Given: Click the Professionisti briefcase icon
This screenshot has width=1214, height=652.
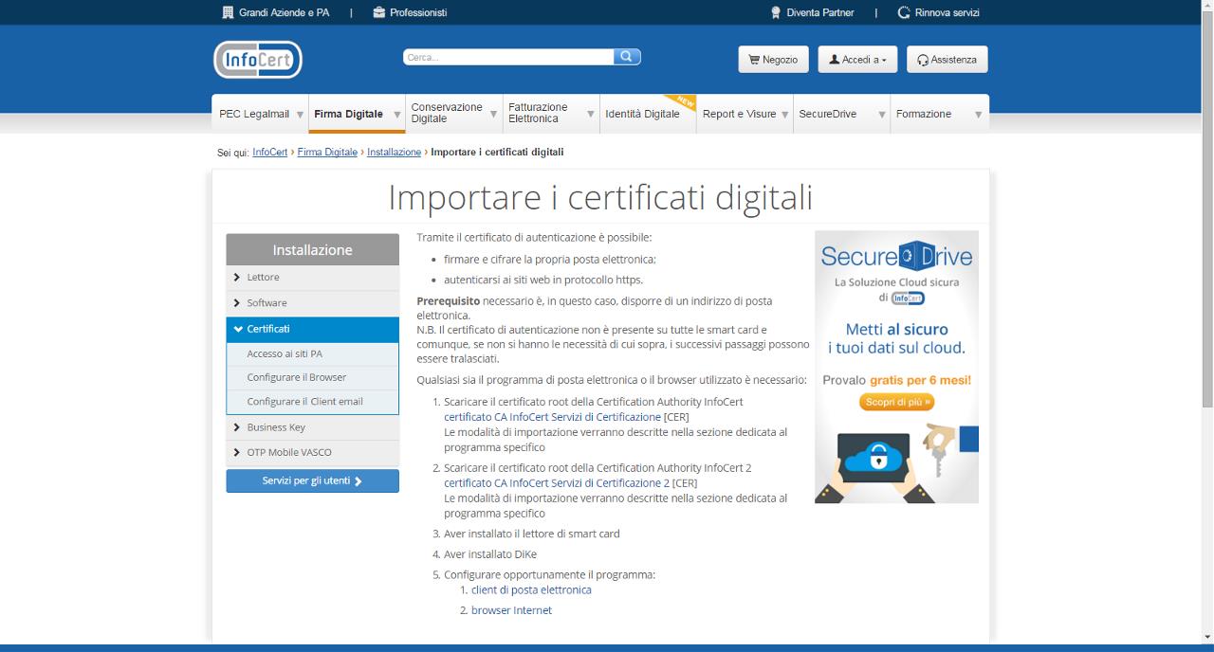Looking at the screenshot, I should coord(379,12).
